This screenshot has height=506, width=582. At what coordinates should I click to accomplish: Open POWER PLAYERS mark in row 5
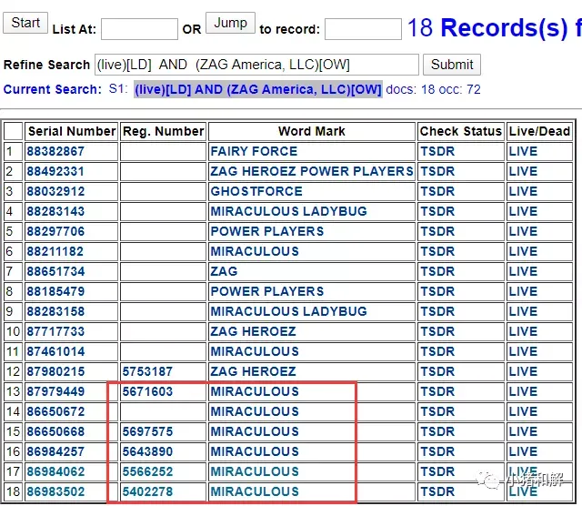coord(267,231)
